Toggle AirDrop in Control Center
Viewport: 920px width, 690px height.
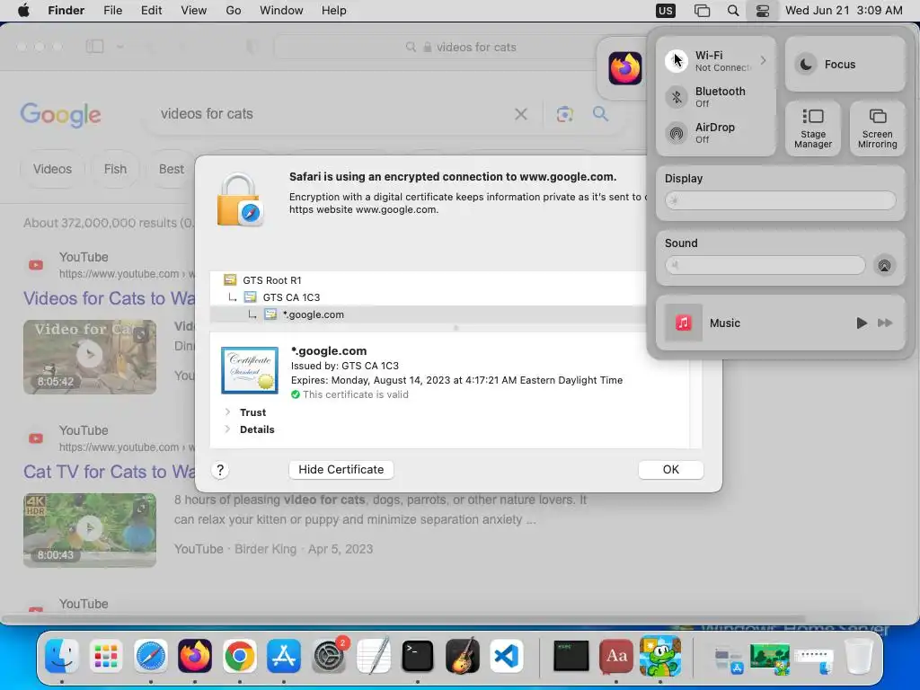[677, 133]
